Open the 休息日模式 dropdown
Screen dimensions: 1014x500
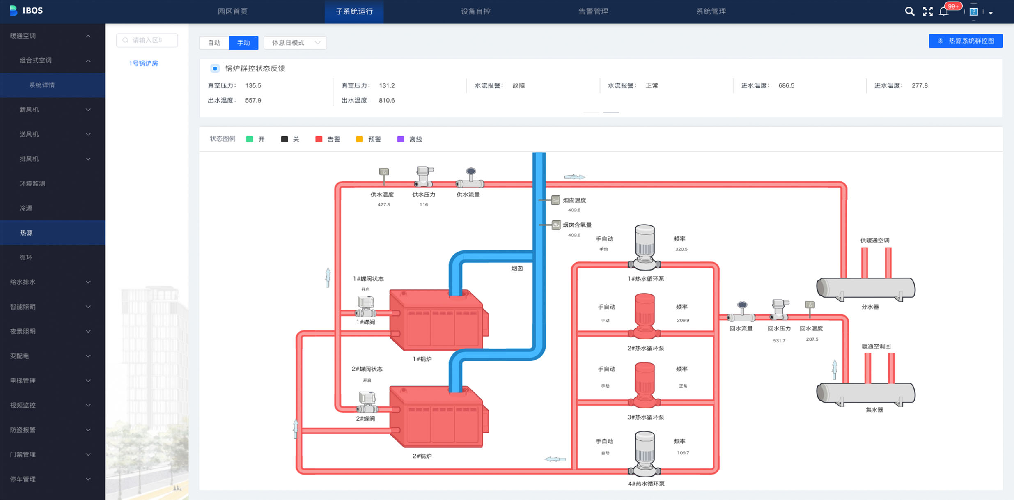pyautogui.click(x=295, y=43)
